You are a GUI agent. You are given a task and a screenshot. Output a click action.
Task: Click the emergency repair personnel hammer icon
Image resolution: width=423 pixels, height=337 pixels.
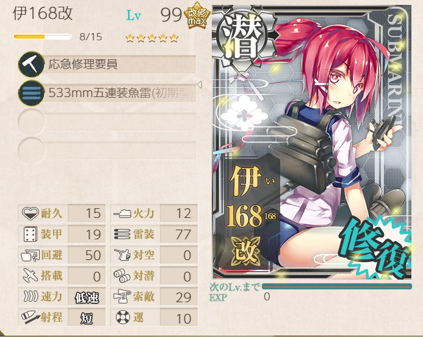(31, 65)
